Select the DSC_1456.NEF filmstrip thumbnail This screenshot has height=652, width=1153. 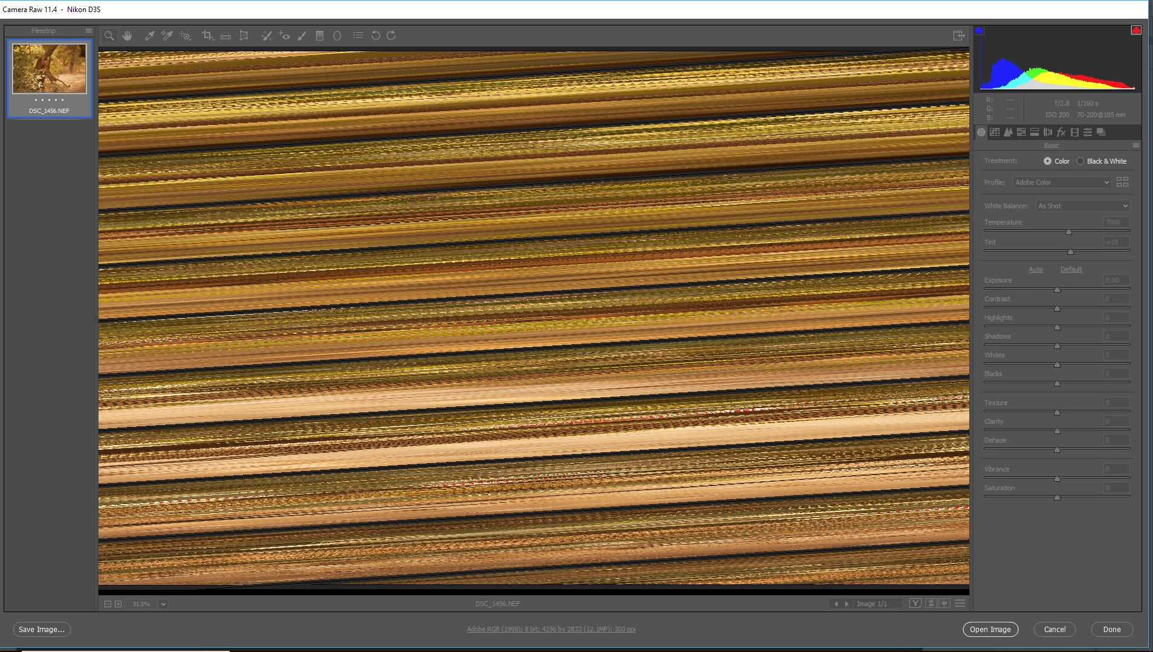(x=50, y=78)
